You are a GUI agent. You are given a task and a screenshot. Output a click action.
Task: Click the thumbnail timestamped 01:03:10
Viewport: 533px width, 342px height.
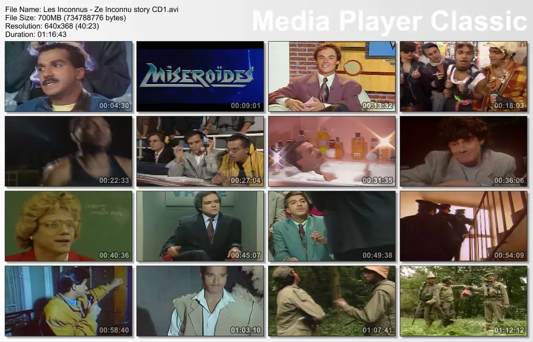coord(200,301)
